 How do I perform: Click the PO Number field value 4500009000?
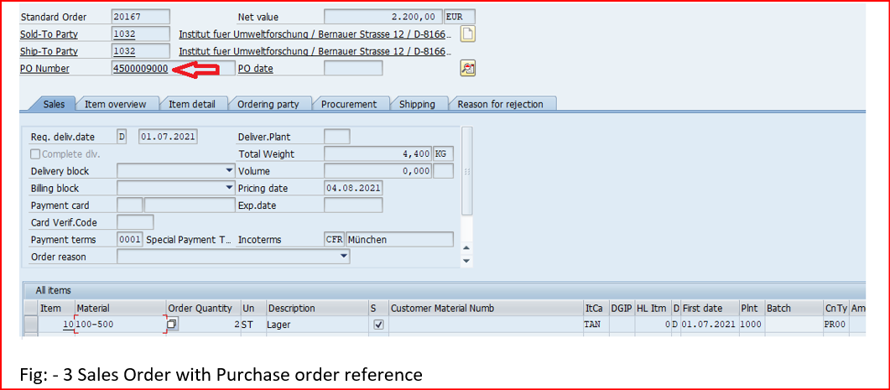[x=140, y=69]
